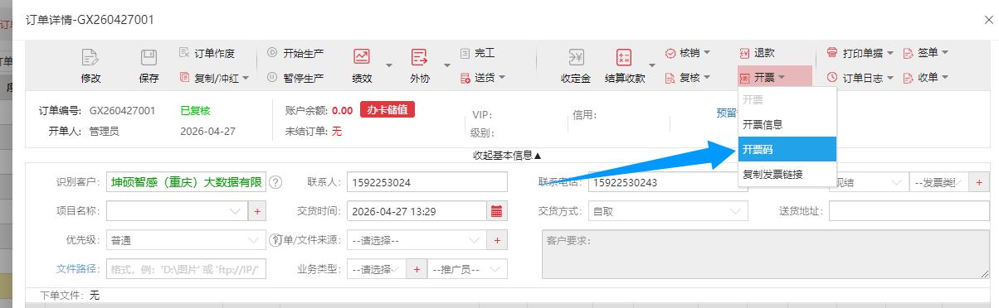
Task: Click the 联系人 contact input field
Action: pos(426,182)
